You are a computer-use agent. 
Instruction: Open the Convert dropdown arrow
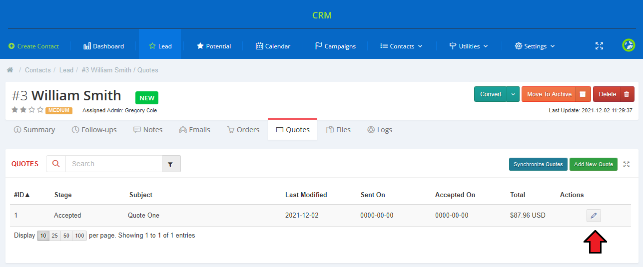click(x=513, y=94)
